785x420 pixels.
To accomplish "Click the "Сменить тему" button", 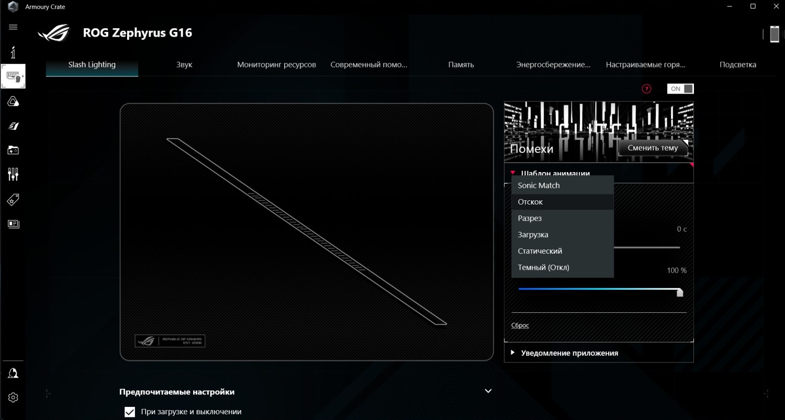I will click(653, 148).
